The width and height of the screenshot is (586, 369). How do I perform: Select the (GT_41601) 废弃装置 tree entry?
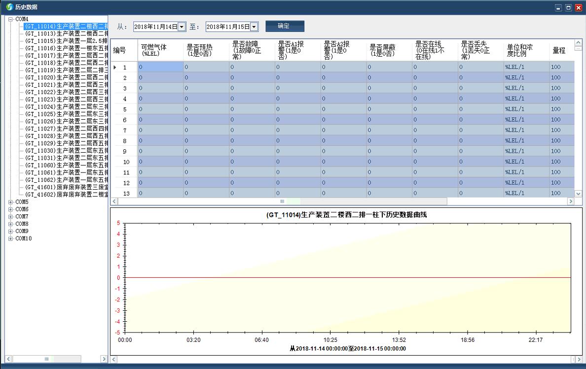coord(59,187)
